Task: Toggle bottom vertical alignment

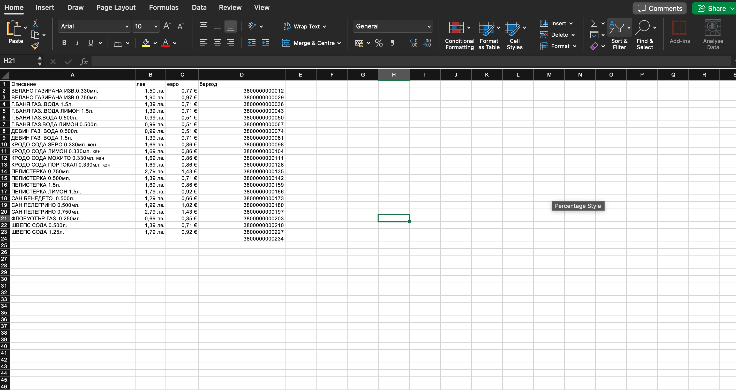Action: point(231,26)
